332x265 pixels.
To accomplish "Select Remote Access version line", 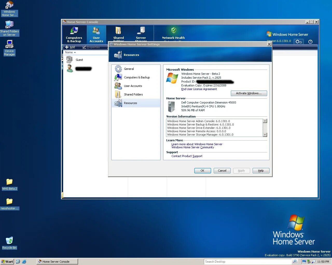I will [196, 131].
